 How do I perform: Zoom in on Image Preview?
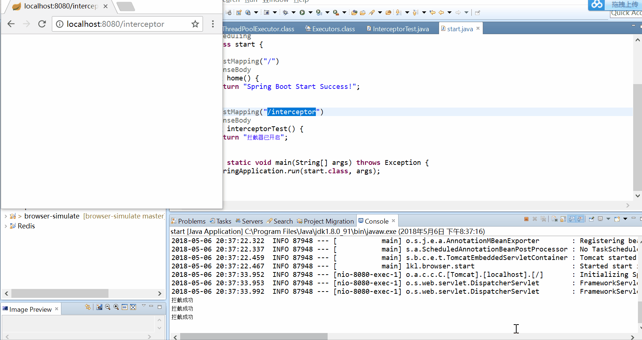click(116, 307)
